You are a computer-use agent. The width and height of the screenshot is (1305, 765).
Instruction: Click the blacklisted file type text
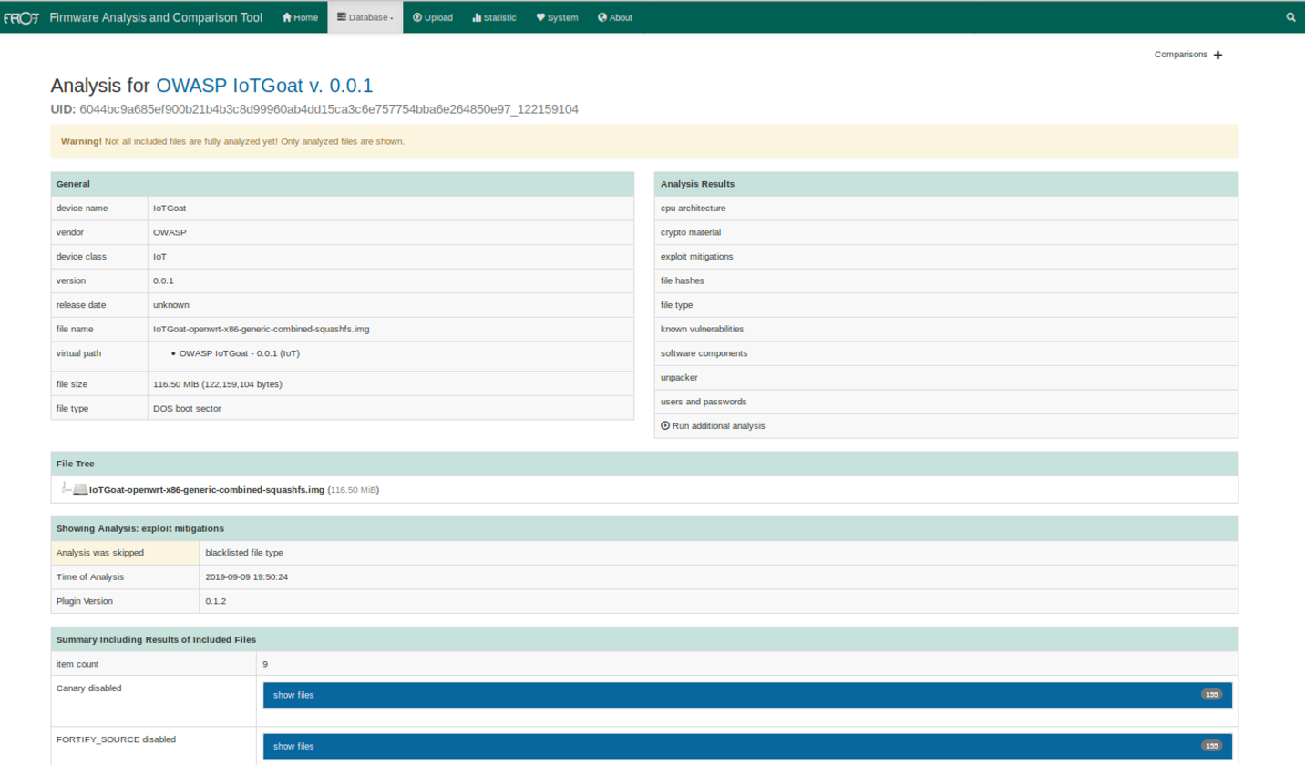[244, 553]
